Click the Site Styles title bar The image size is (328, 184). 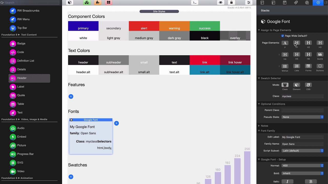pyautogui.click(x=159, y=11)
